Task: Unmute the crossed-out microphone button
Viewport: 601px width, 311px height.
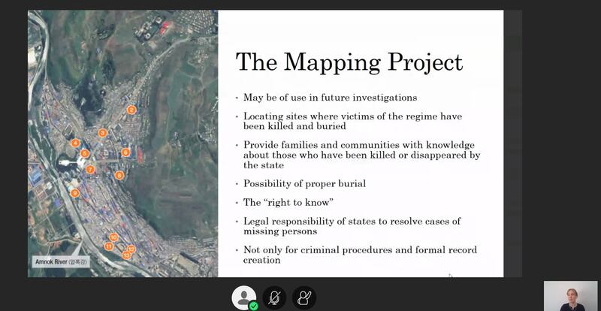Action: tap(274, 297)
